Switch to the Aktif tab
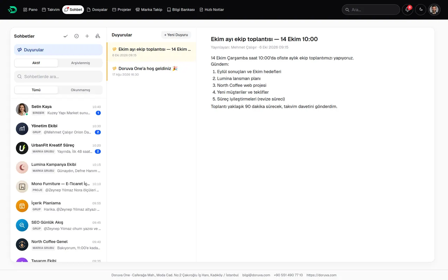The image size is (448, 280). tap(36, 63)
